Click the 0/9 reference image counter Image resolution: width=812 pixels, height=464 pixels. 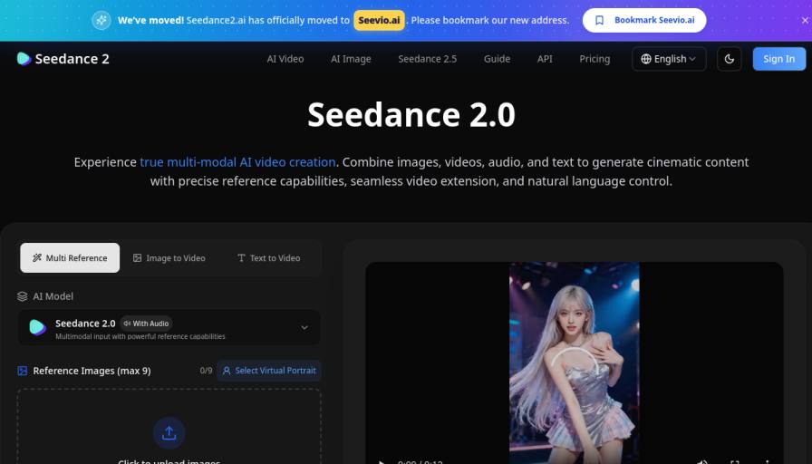click(206, 371)
